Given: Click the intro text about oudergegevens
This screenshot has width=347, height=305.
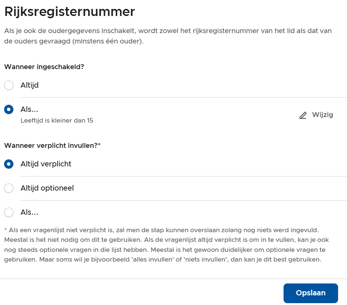Looking at the screenshot, I should (167, 36).
